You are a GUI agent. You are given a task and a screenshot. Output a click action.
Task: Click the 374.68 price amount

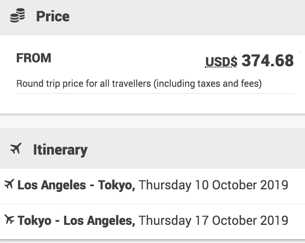(x=268, y=61)
